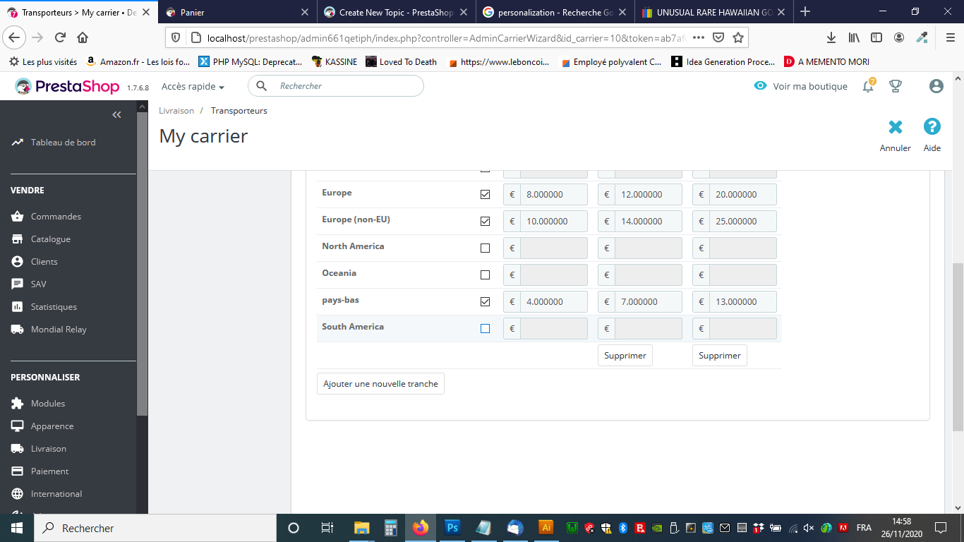Click the Firefox address bar URL

445,37
